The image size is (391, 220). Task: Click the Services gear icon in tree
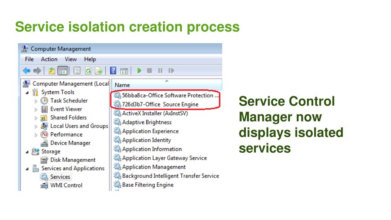click(44, 177)
